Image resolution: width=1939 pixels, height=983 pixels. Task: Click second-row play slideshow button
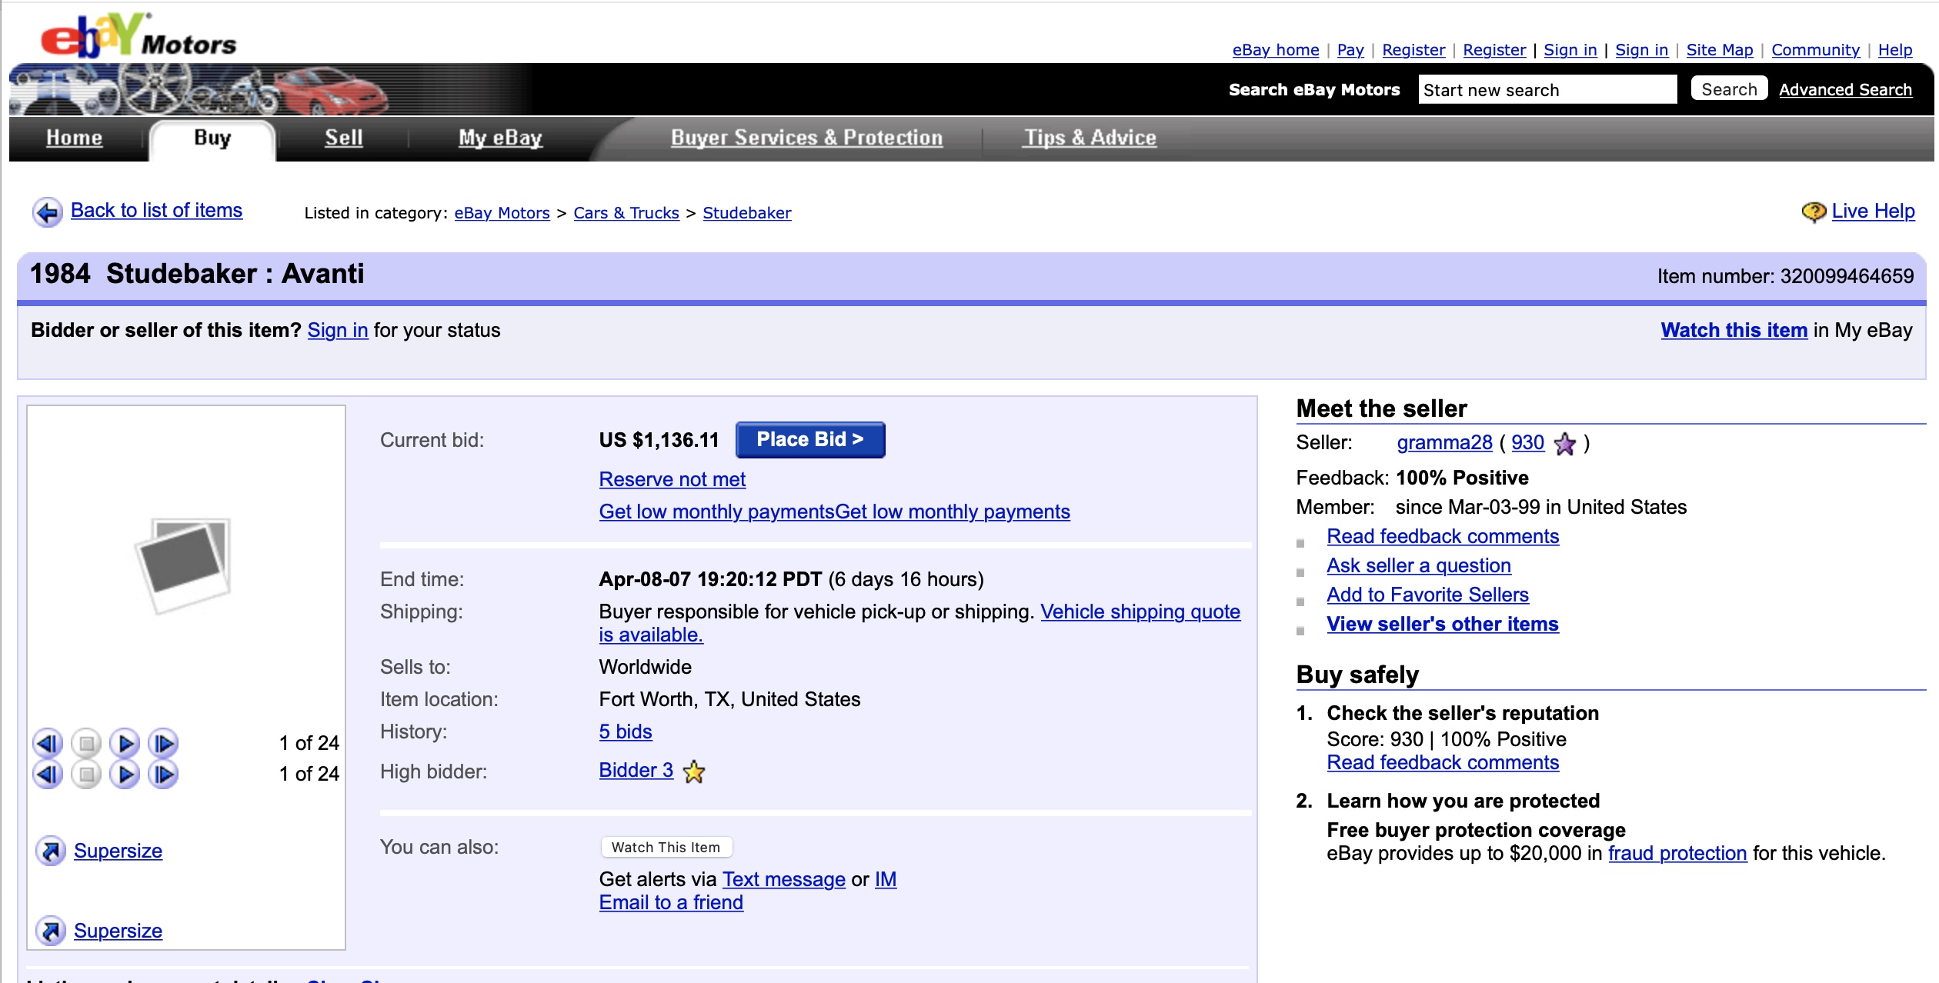(x=125, y=774)
